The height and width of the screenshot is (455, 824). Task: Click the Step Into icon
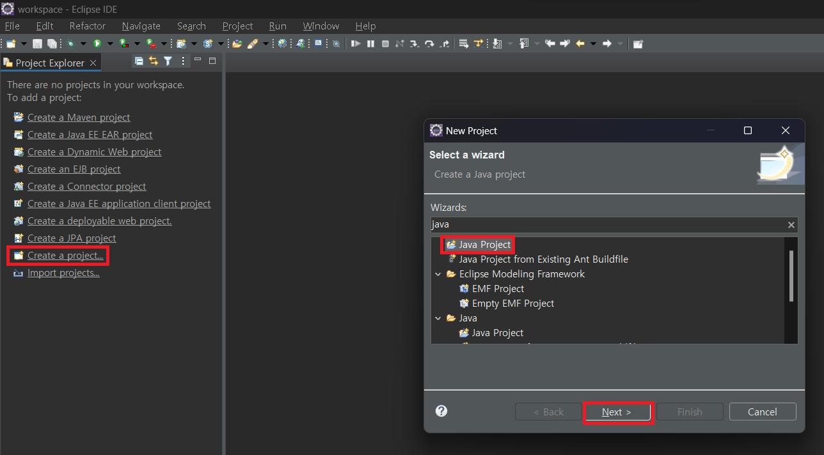pyautogui.click(x=415, y=43)
